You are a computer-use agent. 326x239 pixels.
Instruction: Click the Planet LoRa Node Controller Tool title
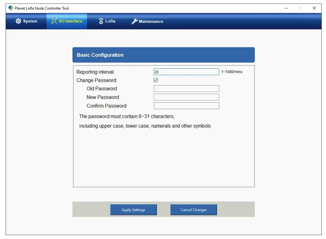click(x=42, y=8)
